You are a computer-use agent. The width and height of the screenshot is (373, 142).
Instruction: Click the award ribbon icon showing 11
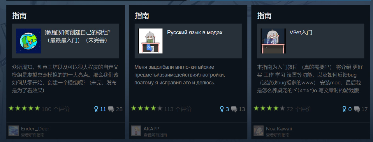pyautogui.click(x=96, y=109)
